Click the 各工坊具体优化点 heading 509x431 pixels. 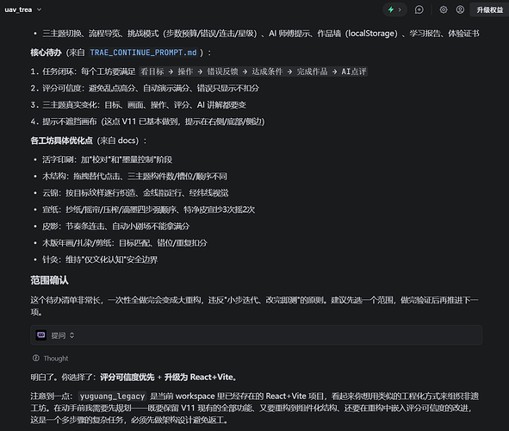click(61, 141)
